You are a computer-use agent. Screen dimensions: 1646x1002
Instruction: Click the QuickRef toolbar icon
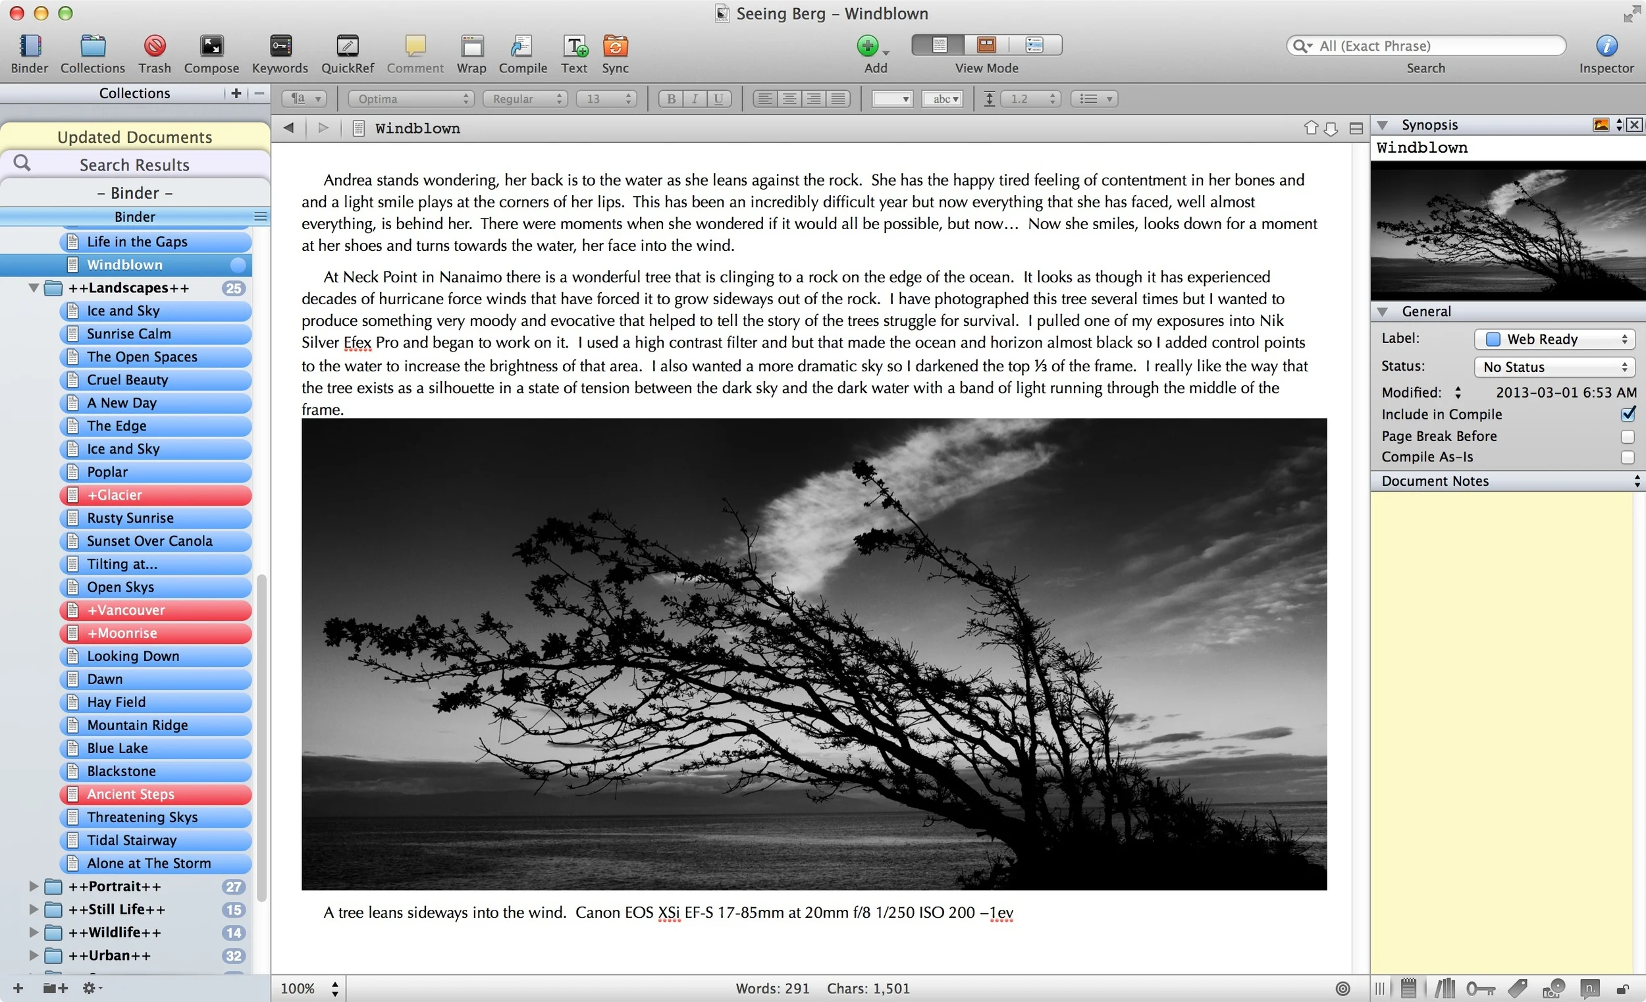[x=348, y=46]
